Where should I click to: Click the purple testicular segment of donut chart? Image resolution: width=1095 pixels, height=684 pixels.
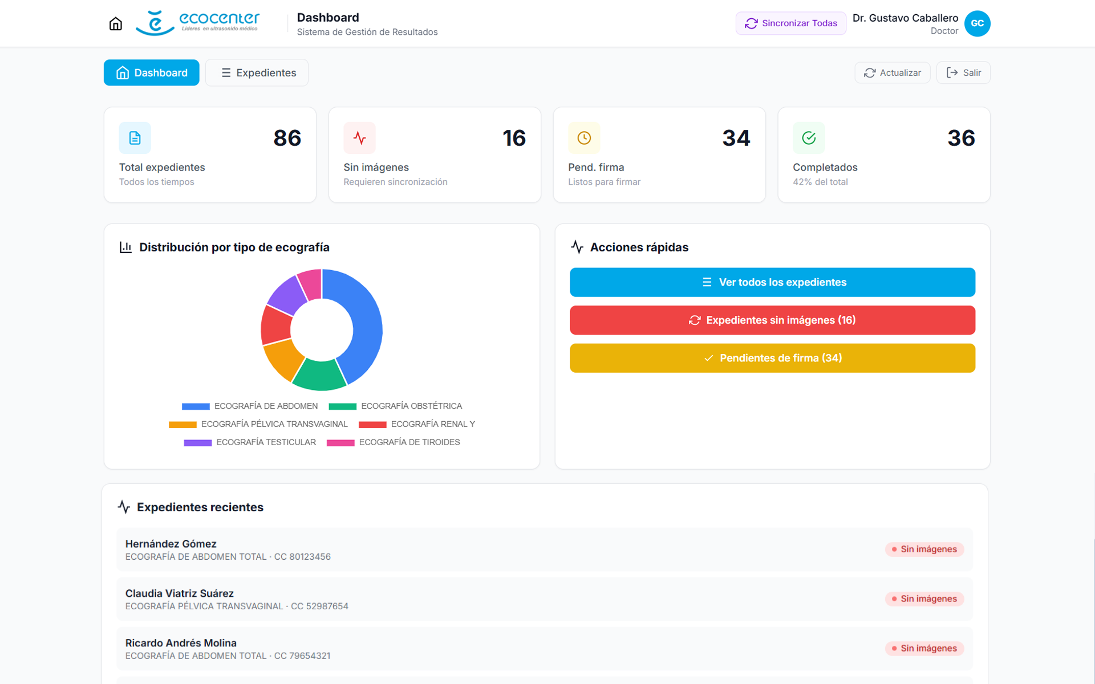point(289,296)
